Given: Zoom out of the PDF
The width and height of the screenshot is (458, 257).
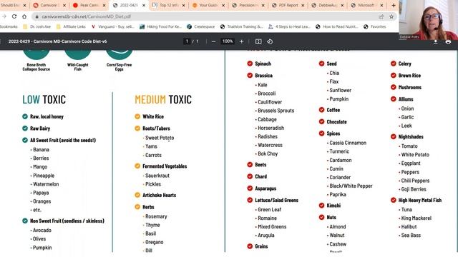Looking at the screenshot, I should coord(213,41).
